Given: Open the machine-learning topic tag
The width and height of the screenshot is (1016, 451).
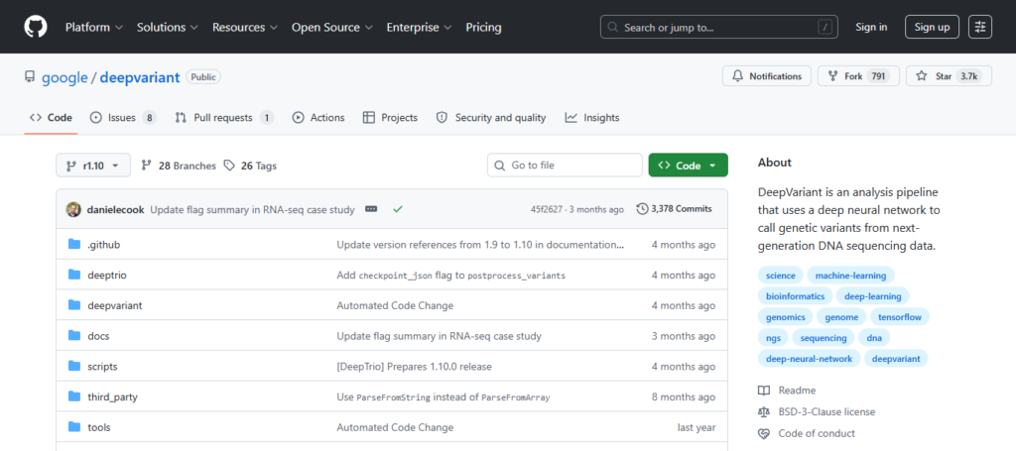Looking at the screenshot, I should click(850, 276).
